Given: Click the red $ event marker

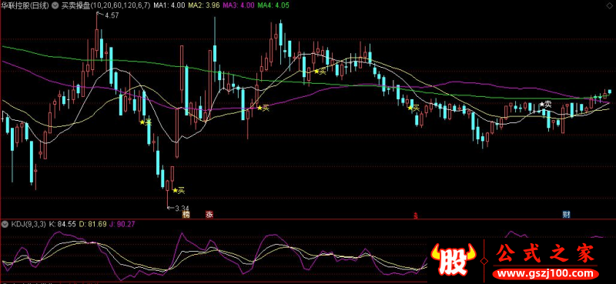Looking at the screenshot, I should [x=415, y=216].
